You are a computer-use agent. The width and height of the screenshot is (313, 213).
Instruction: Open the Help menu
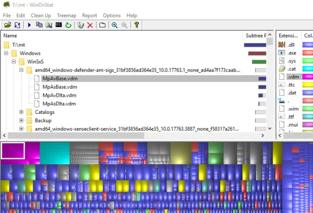pos(132,16)
